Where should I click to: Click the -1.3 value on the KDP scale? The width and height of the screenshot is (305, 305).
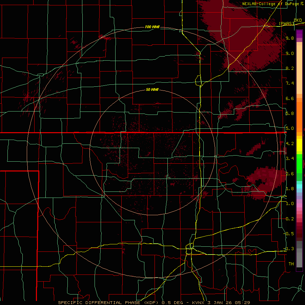(x=289, y=249)
